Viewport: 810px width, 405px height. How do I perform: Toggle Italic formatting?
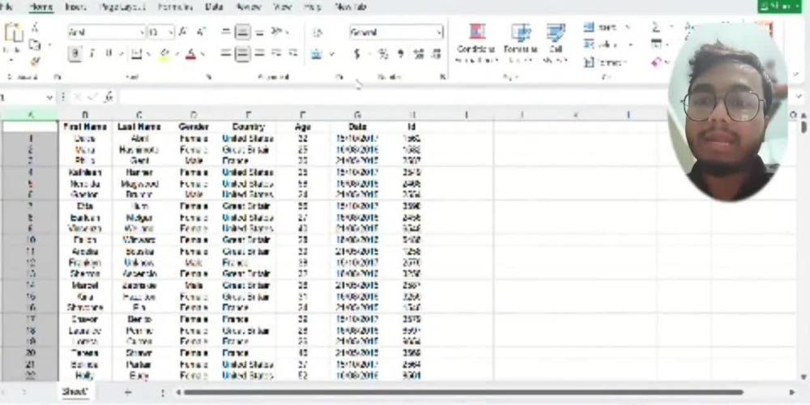point(92,53)
